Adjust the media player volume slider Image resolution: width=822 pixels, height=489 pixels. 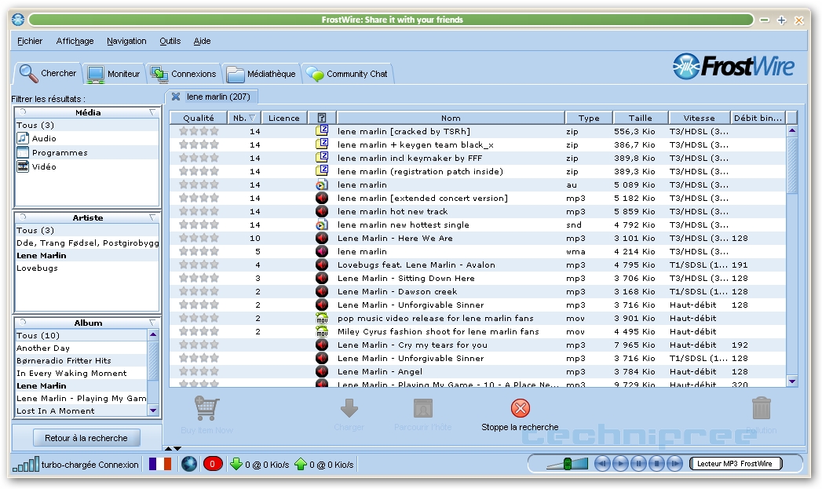[x=565, y=464]
